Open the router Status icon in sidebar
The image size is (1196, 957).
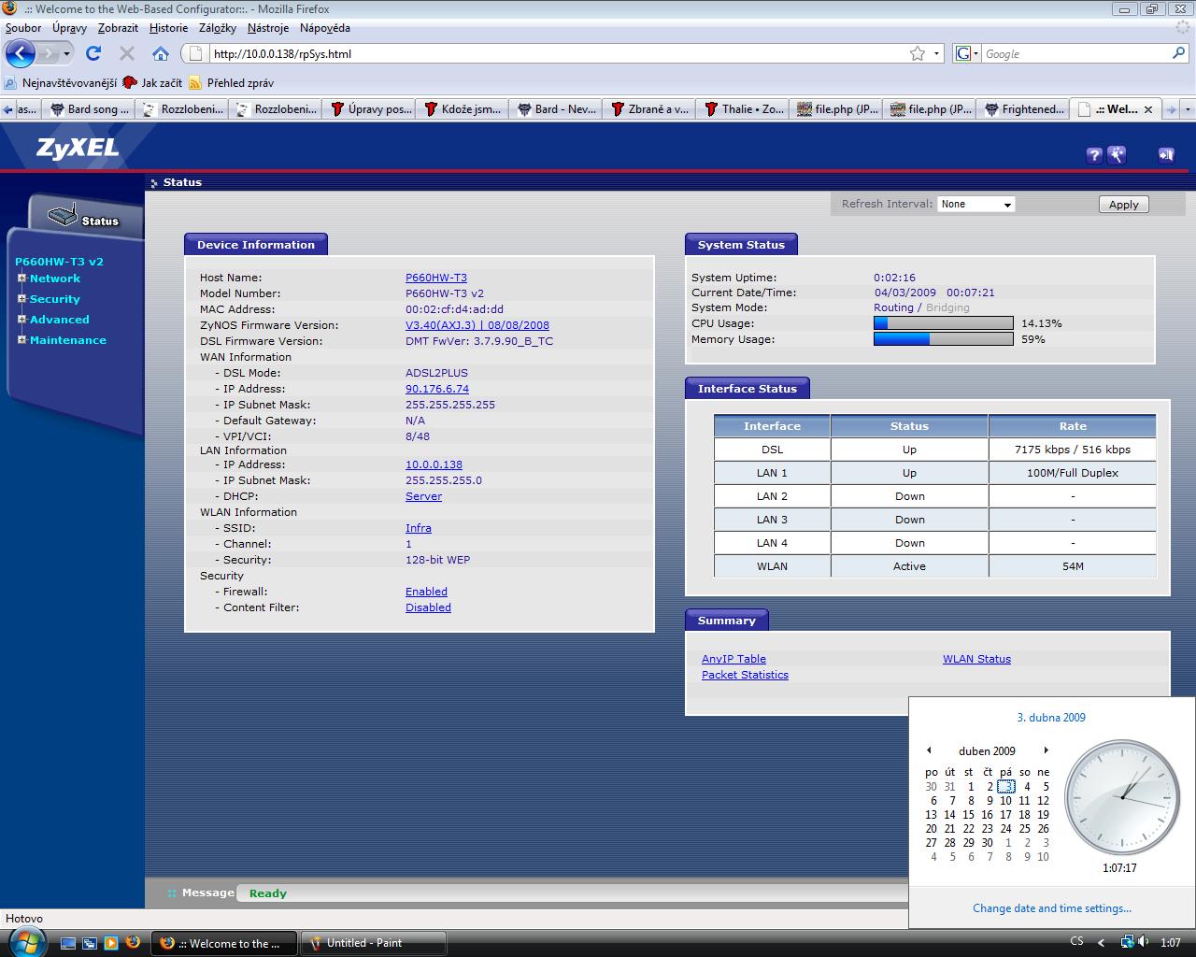pos(64,216)
